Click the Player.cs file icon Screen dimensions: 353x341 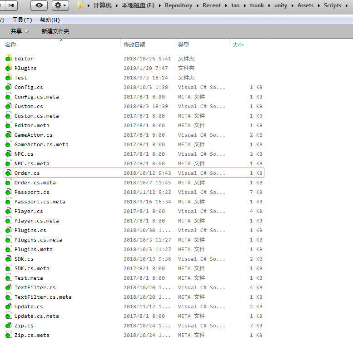8,211
